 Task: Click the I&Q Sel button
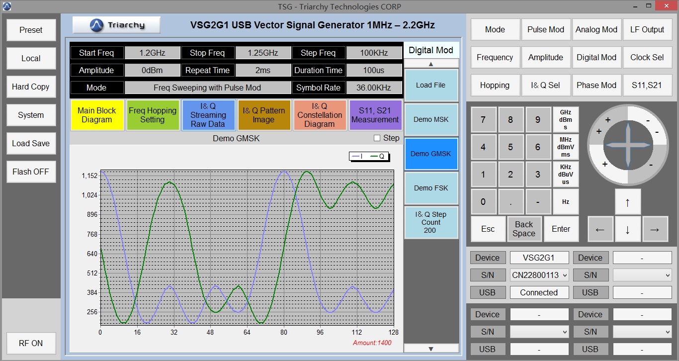(546, 85)
